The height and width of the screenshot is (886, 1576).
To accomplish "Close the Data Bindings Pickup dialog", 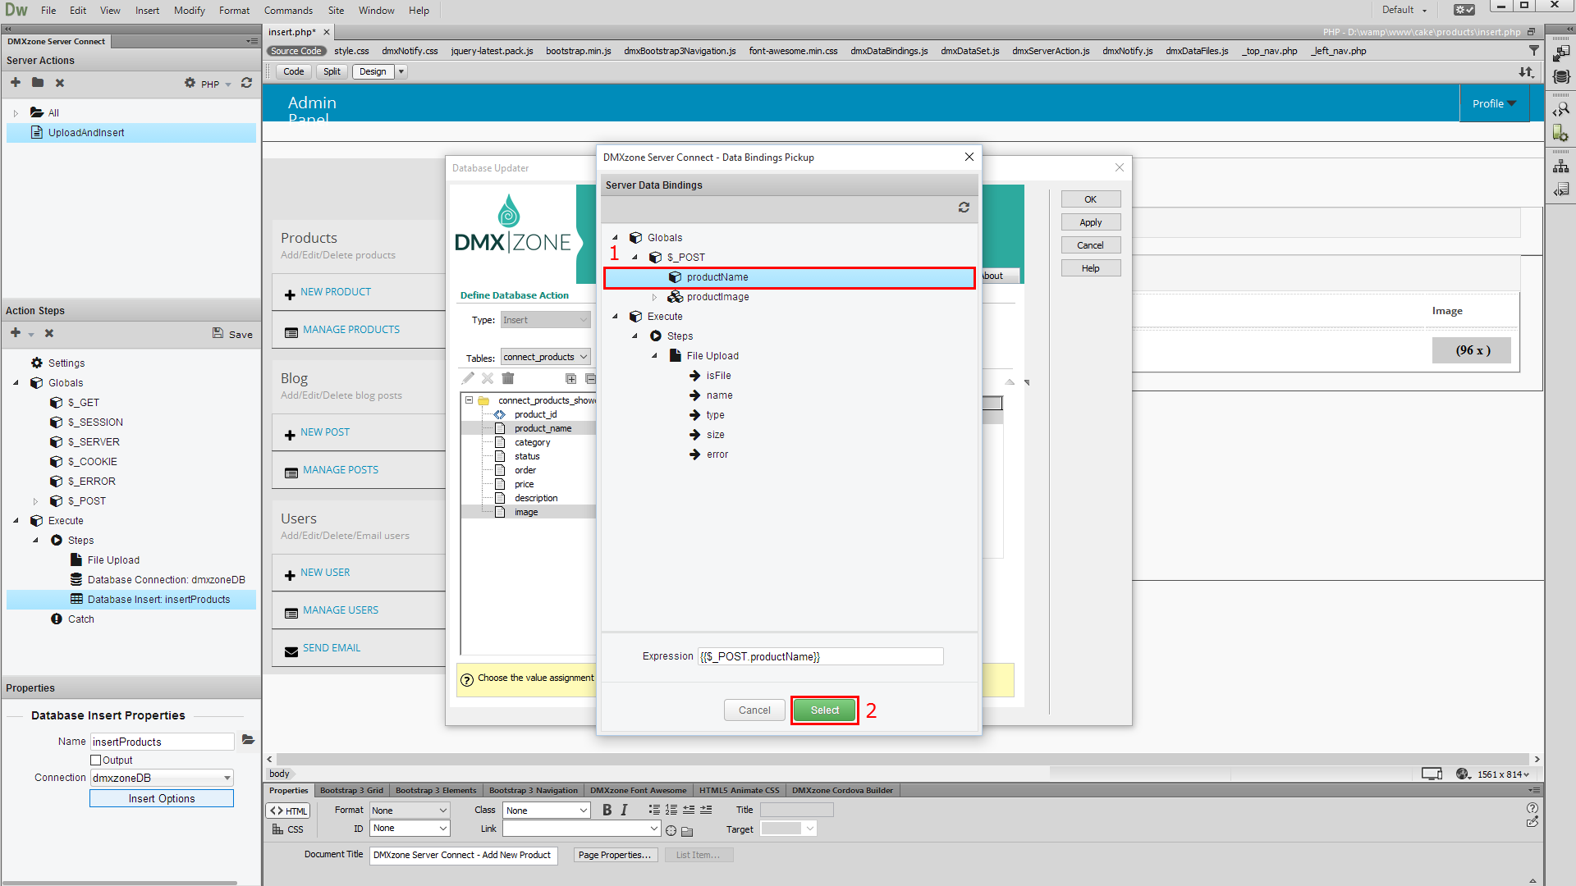I will (969, 157).
